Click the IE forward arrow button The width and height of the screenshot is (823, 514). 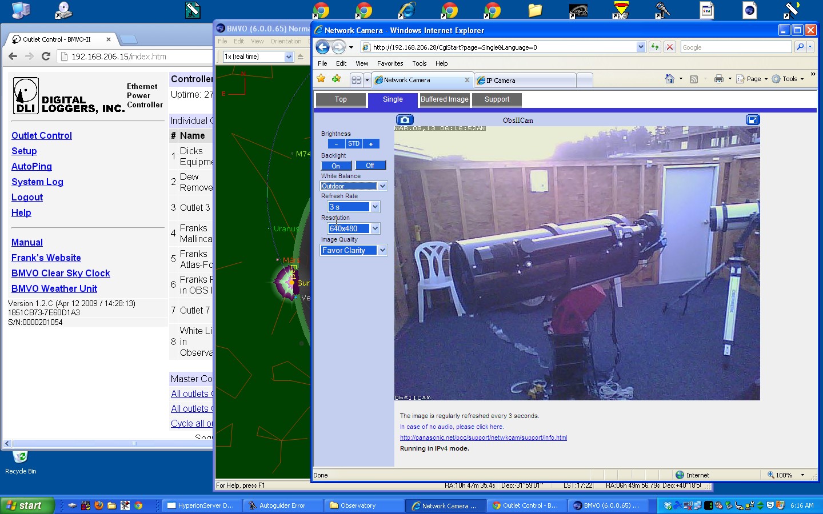coord(338,47)
